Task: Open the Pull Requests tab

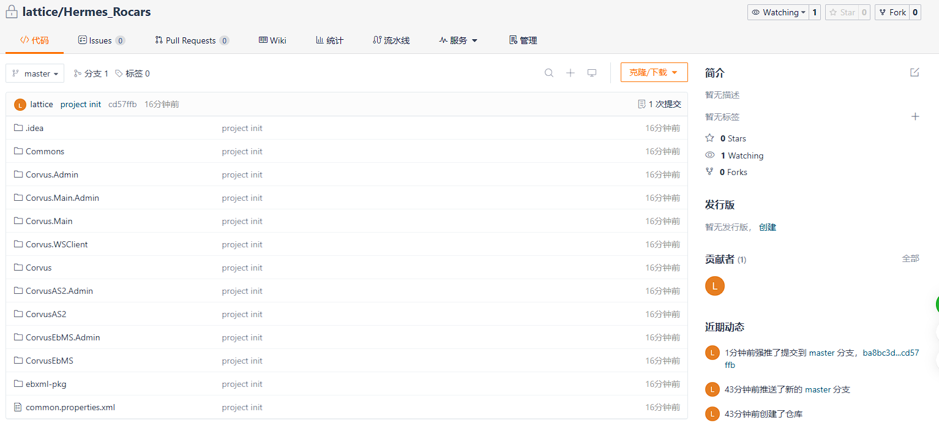Action: [x=192, y=40]
